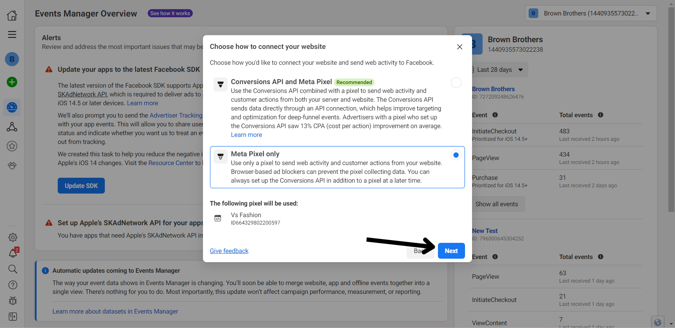Open the Advertiser Tracking link
This screenshot has width=675, height=328.
coord(176,115)
